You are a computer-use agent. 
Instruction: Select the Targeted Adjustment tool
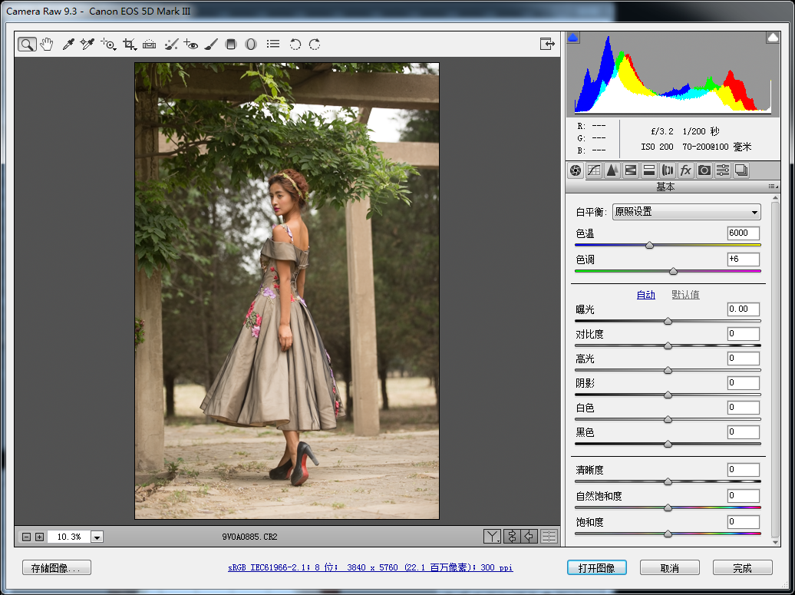108,44
